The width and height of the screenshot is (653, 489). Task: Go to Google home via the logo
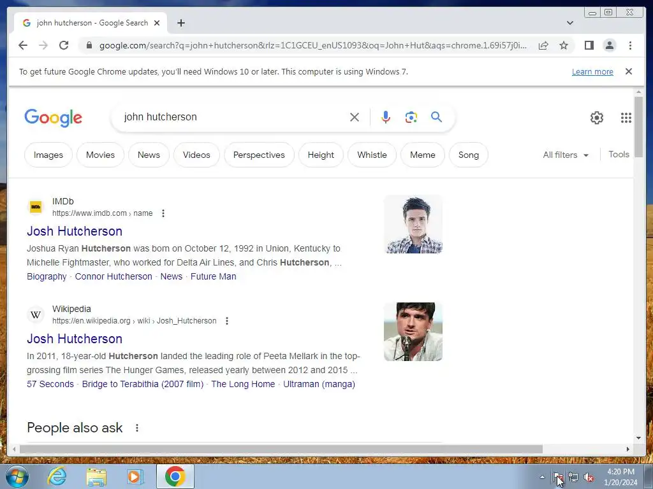click(x=54, y=118)
